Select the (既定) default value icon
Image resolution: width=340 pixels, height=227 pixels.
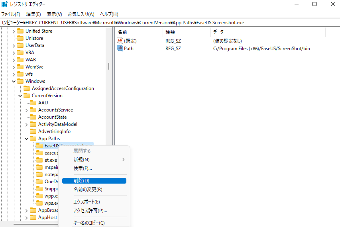pos(120,41)
